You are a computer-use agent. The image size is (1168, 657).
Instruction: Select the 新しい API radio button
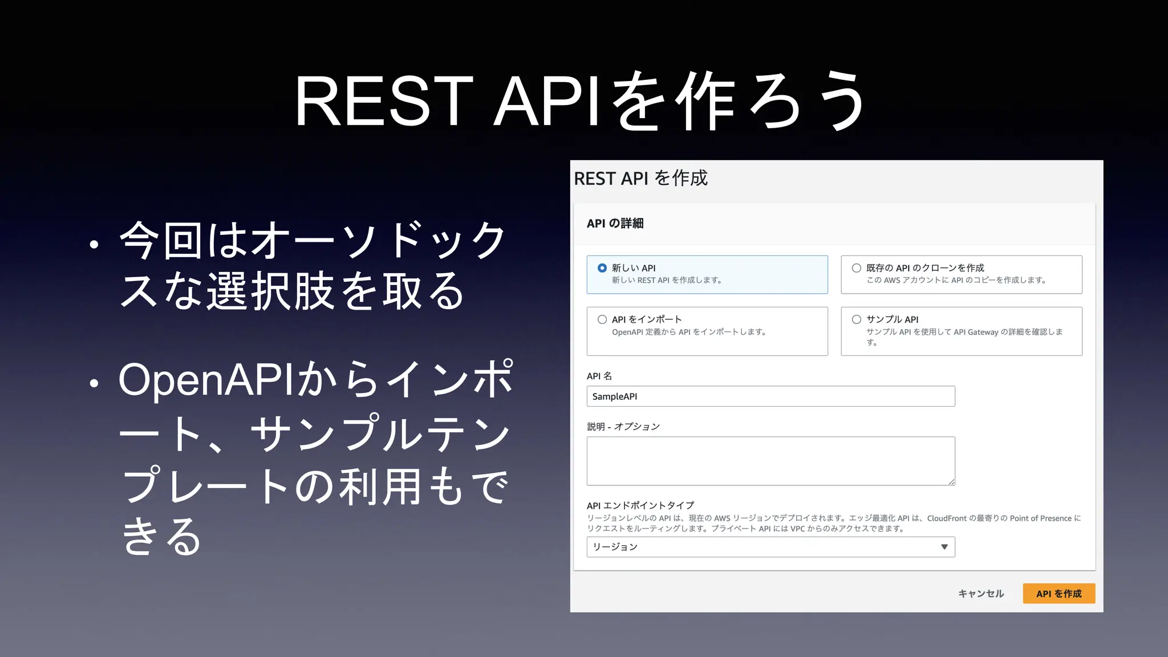pos(602,268)
